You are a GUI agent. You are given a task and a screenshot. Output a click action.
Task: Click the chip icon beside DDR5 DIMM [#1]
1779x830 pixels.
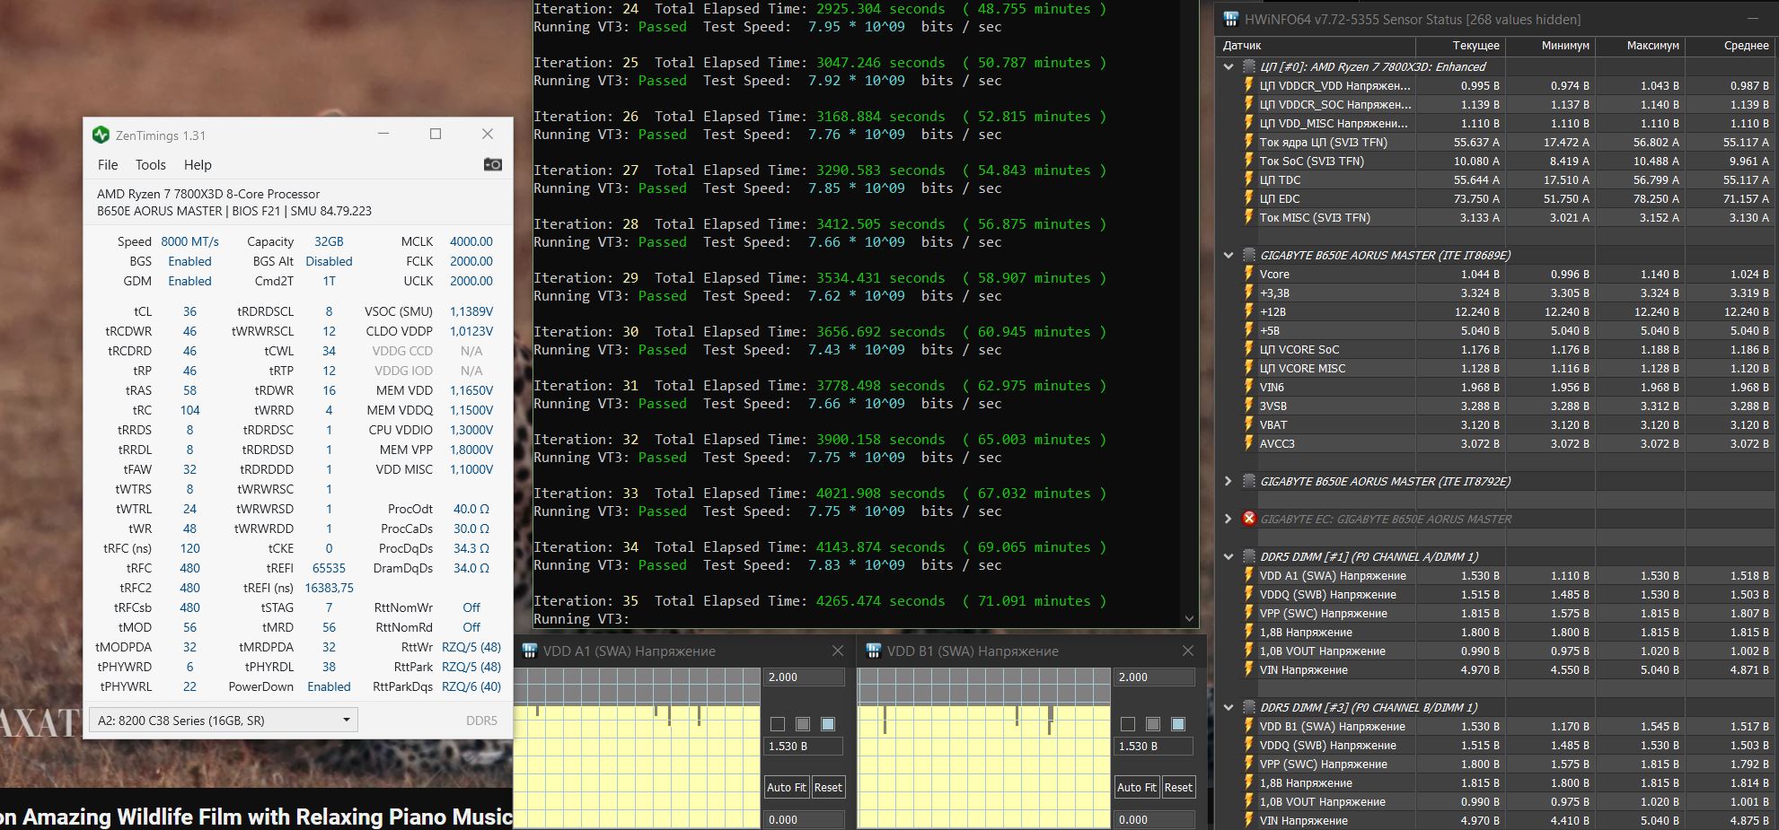pos(1248,556)
